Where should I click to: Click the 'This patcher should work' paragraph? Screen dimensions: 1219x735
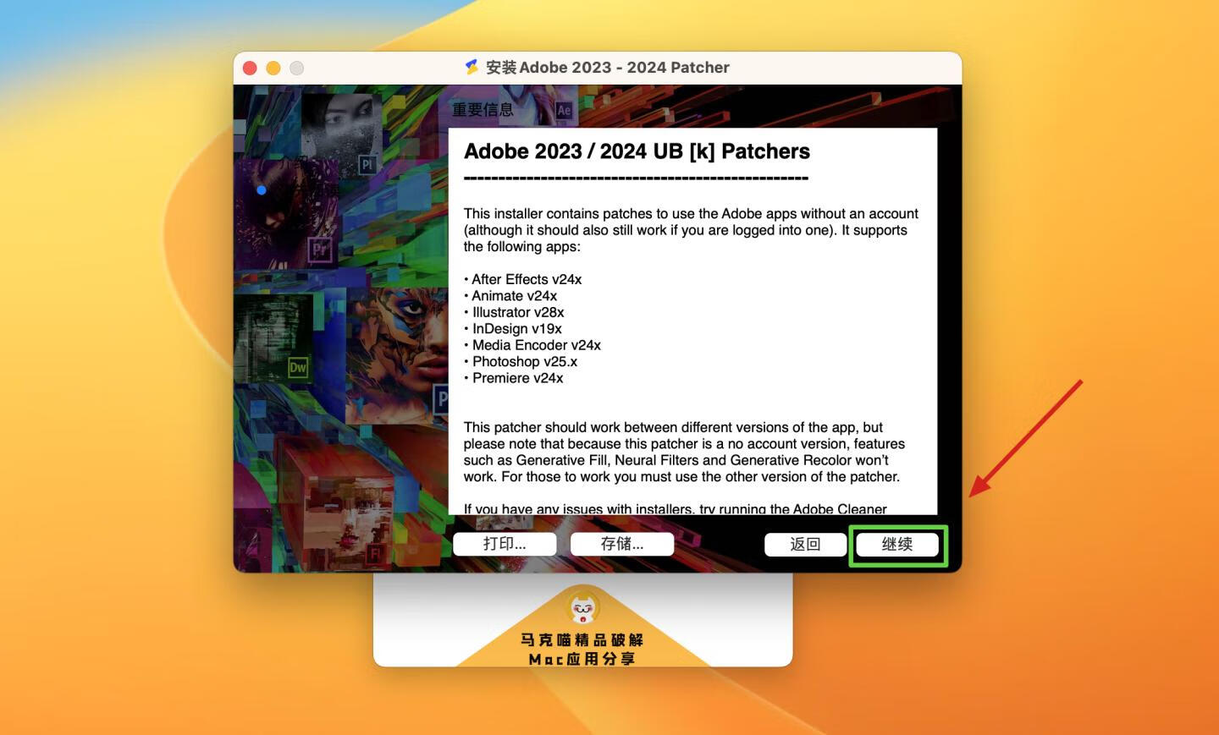[684, 452]
